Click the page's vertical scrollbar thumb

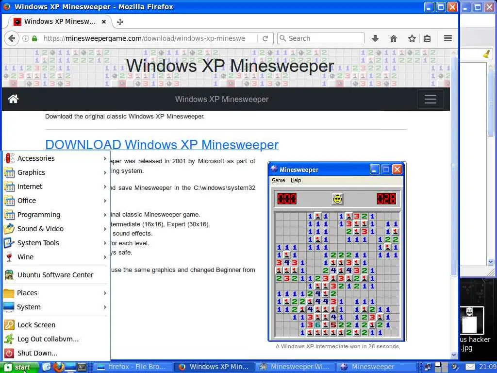coord(454,166)
